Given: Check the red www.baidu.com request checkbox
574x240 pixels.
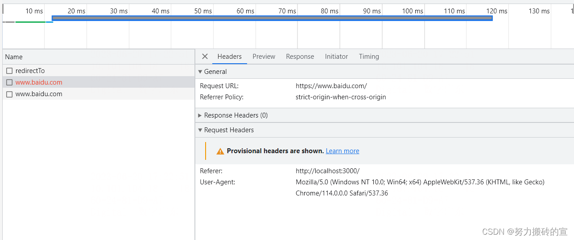Looking at the screenshot, I should point(9,82).
